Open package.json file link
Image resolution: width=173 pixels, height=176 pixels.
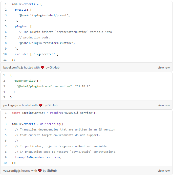[12, 105]
